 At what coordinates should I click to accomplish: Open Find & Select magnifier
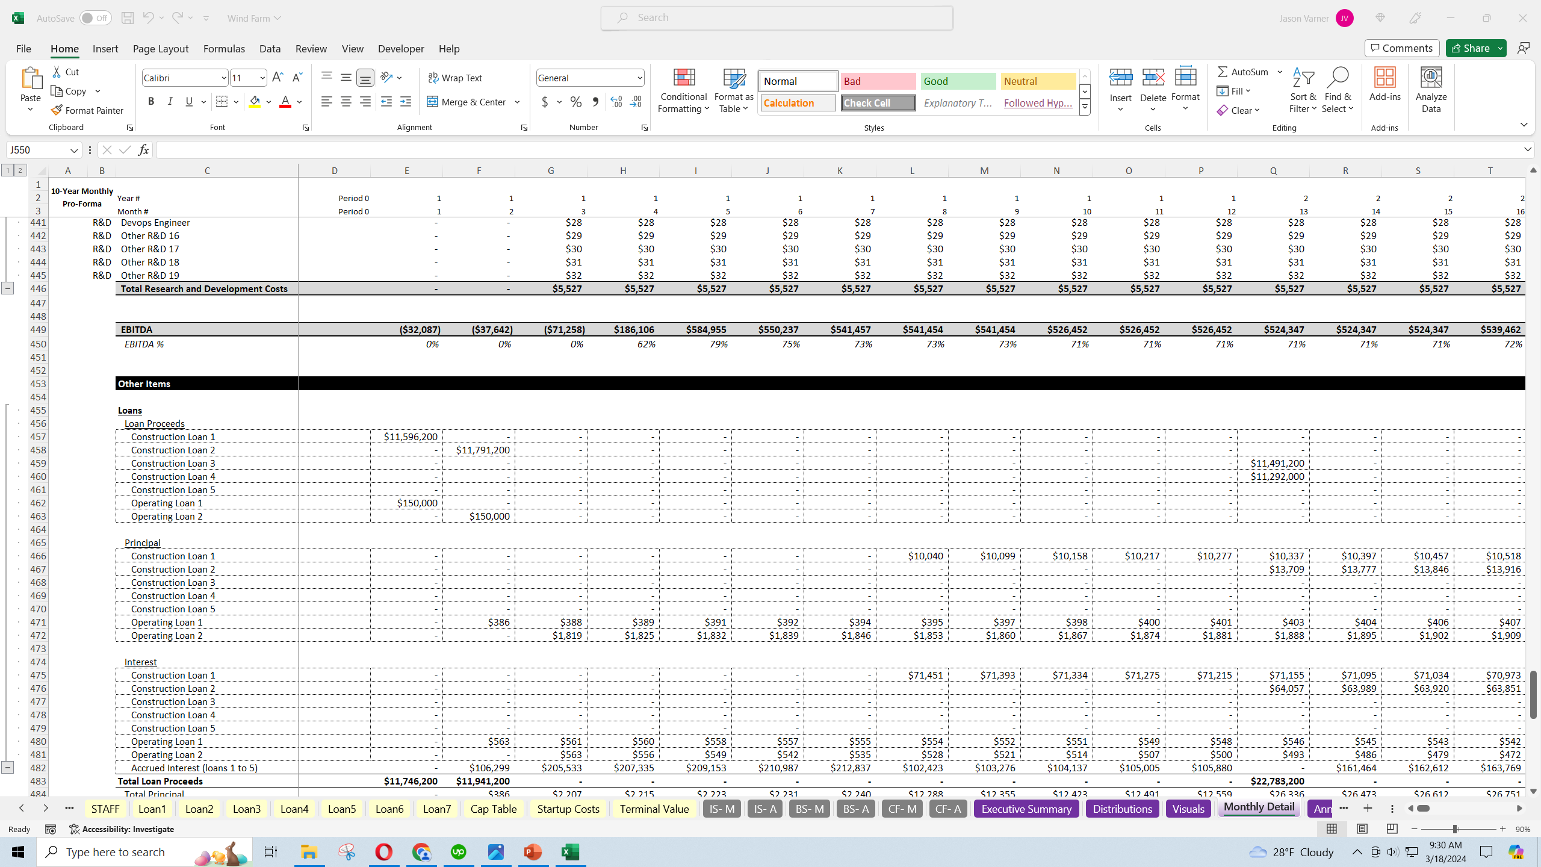(1337, 90)
